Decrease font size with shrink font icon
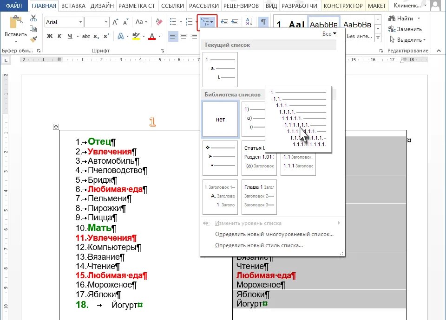The image size is (446, 320). tap(125, 22)
